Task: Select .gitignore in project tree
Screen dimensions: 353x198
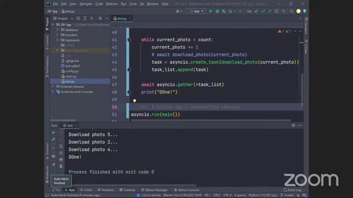Action: coord(70,61)
